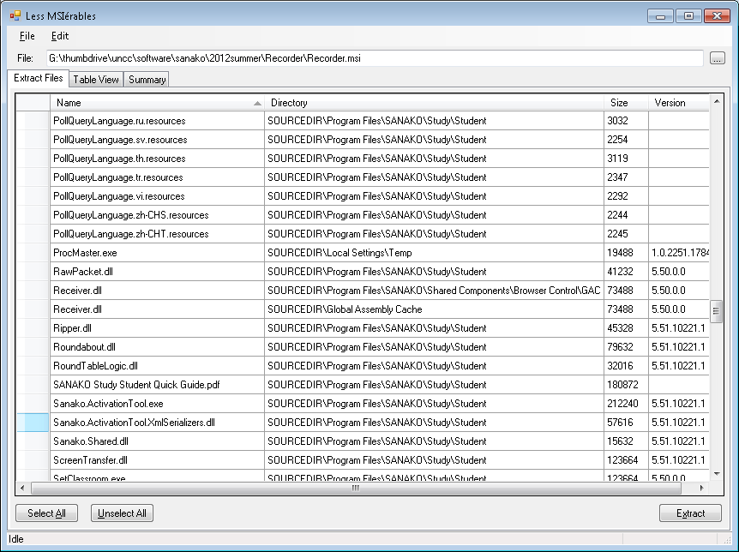Click the horizontal scrollbar right arrow
This screenshot has height=552, width=739.
point(701,489)
